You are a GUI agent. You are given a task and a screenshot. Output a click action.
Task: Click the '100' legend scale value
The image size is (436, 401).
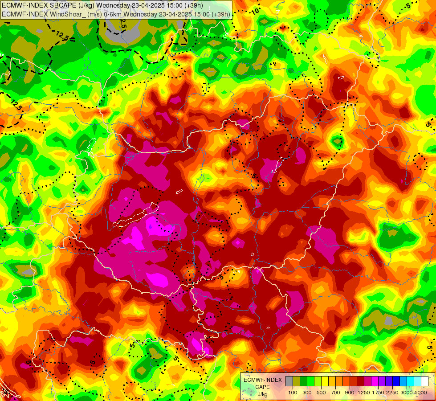(293, 393)
